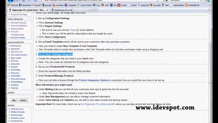
Task: Open iSubscribe product link
Action: click(x=15, y=64)
